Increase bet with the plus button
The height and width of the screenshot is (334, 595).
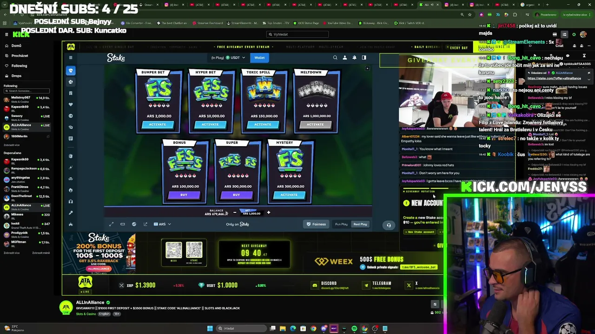268,212
